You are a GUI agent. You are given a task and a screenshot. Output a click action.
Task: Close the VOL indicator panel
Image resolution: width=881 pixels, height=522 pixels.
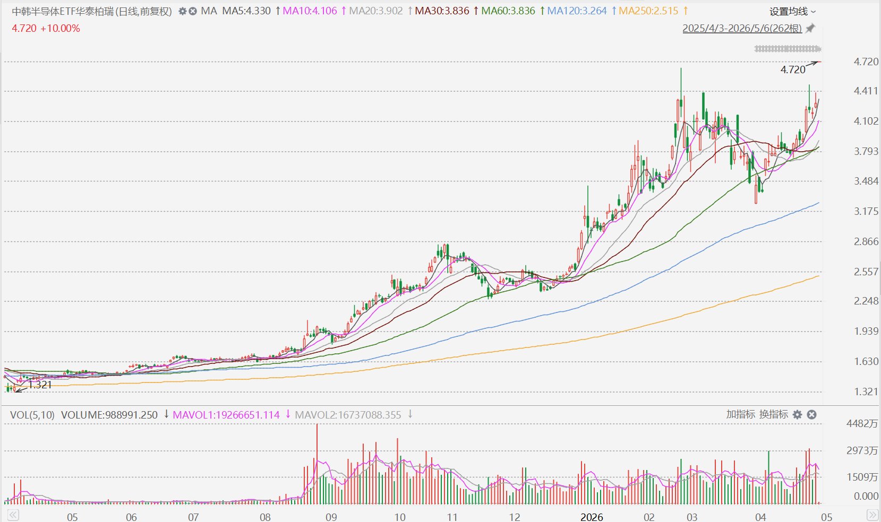(811, 415)
